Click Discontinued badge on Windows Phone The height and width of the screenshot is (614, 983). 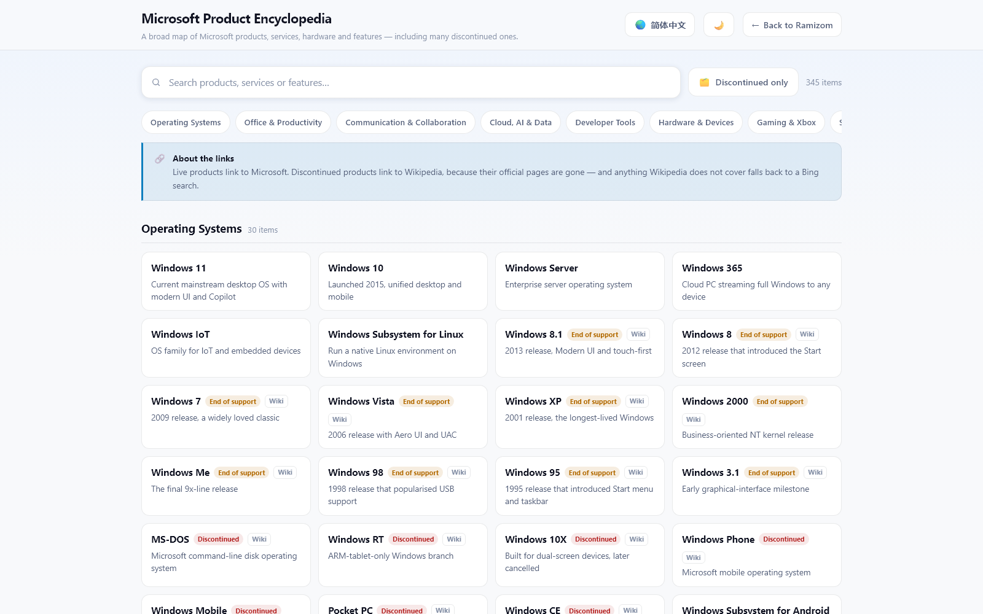point(784,540)
